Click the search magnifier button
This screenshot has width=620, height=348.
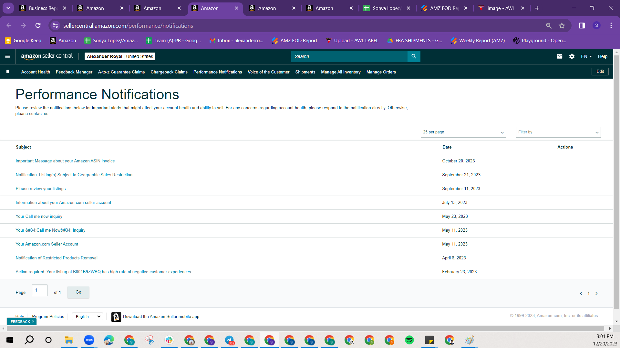414,56
